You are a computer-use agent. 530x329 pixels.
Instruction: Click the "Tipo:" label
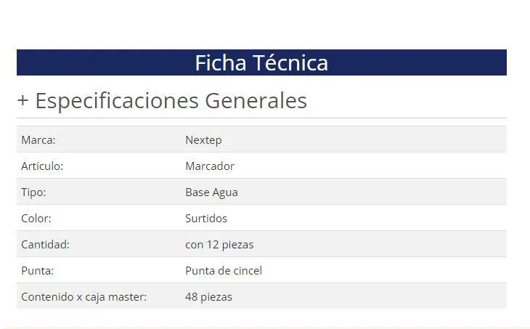33,192
